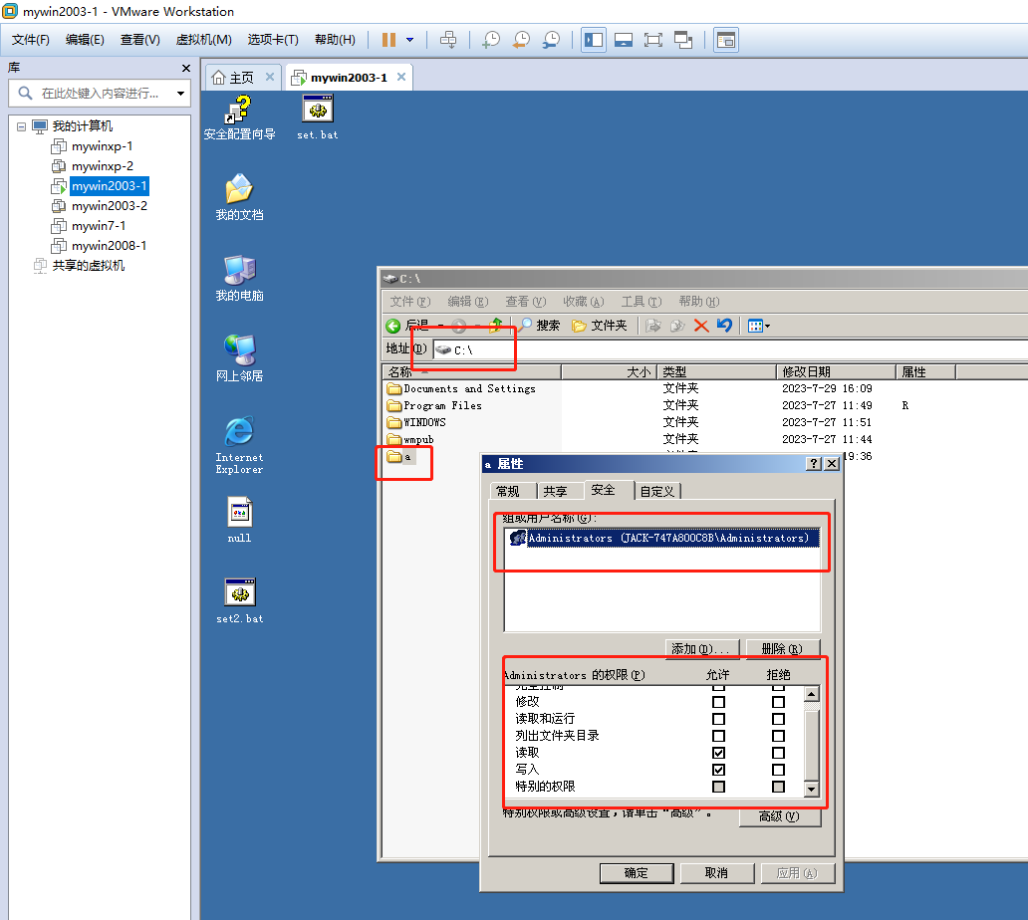The height and width of the screenshot is (920, 1028).
Task: Toggle the show library sidebar icon
Action: (x=594, y=40)
